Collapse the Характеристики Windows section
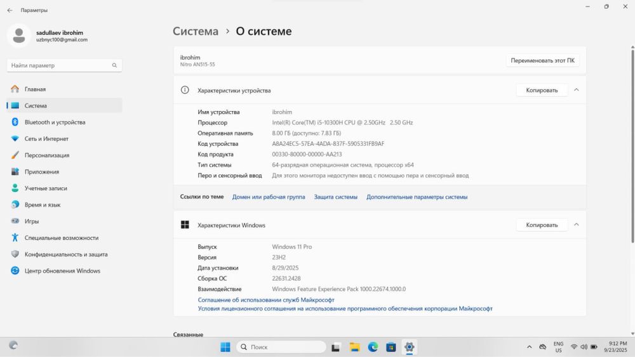Viewport: 635px width, 357px height. tap(577, 224)
